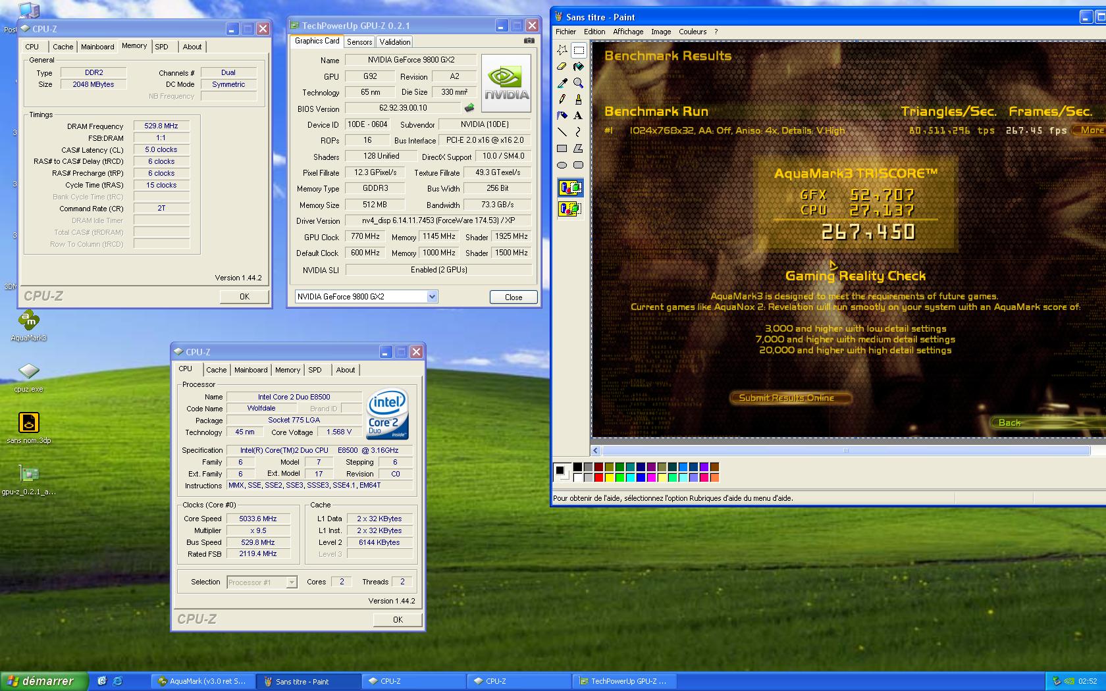Click Paint horizontal scrollbar left arrow
Image resolution: width=1106 pixels, height=691 pixels.
pyautogui.click(x=596, y=451)
